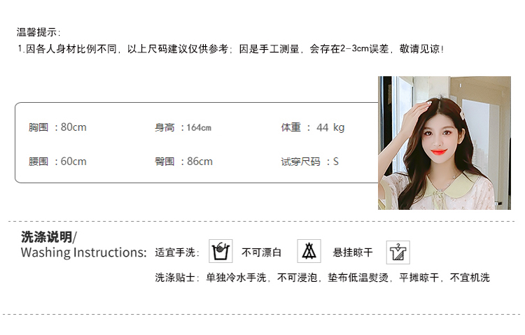Click the size disclaimer sentence about 2-3cm误差

pyautogui.click(x=231, y=49)
